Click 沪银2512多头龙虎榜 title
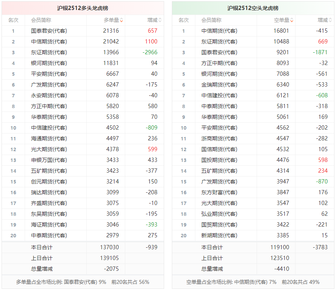336x290 pixels. tap(82, 8)
